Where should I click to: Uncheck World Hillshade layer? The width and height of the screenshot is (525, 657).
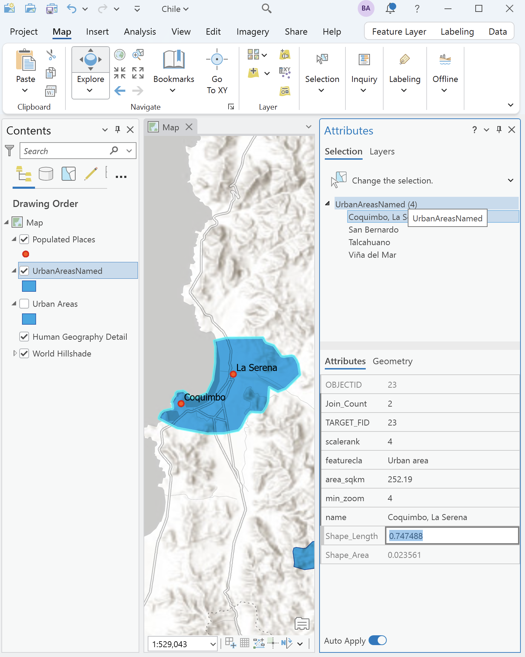pos(24,354)
